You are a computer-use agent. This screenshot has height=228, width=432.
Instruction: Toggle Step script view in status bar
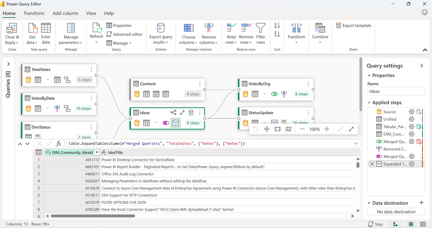coord(376,224)
